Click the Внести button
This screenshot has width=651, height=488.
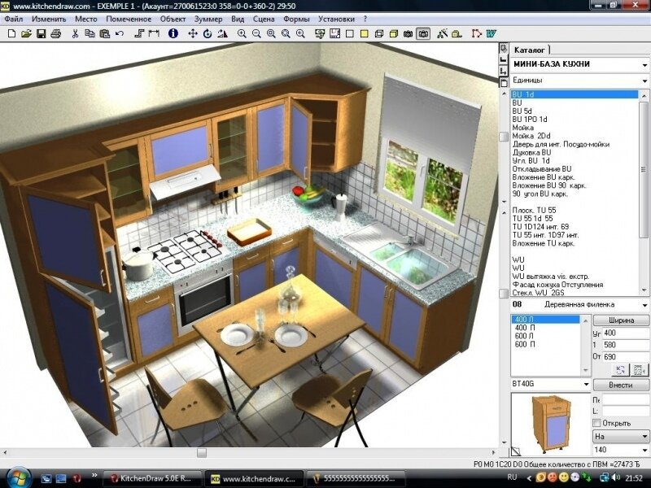[x=621, y=385]
